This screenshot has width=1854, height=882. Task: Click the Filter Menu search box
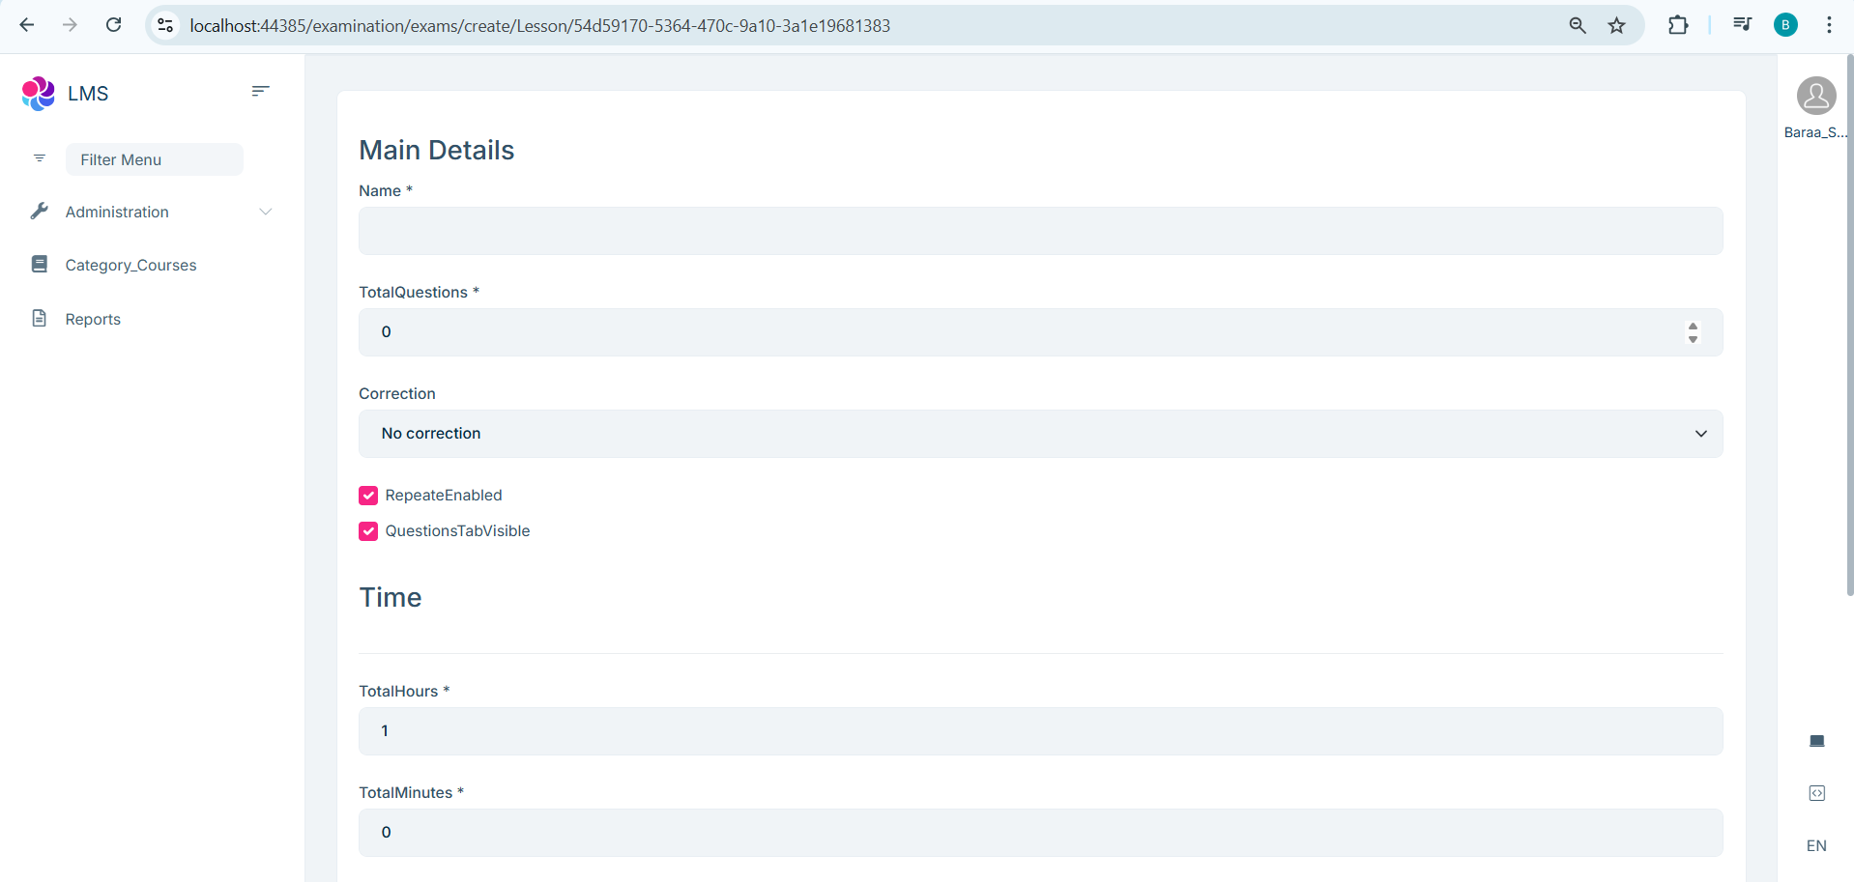point(155,159)
